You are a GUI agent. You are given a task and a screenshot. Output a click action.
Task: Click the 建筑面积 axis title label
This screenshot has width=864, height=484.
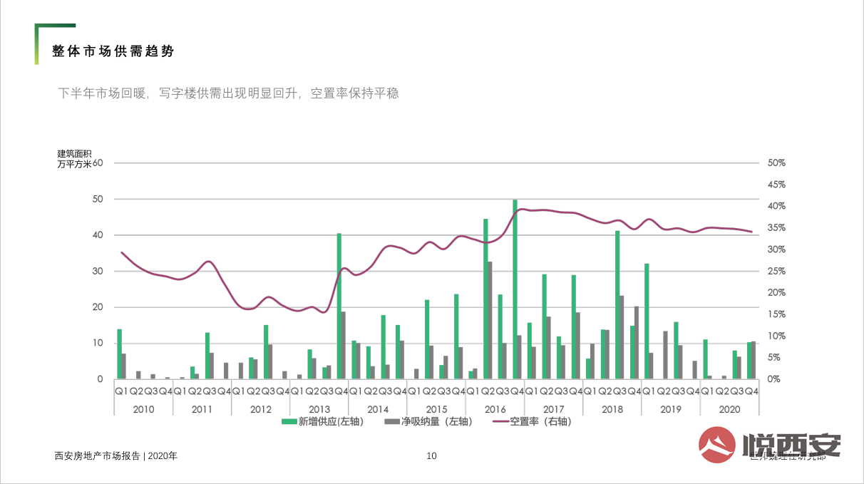pos(74,154)
